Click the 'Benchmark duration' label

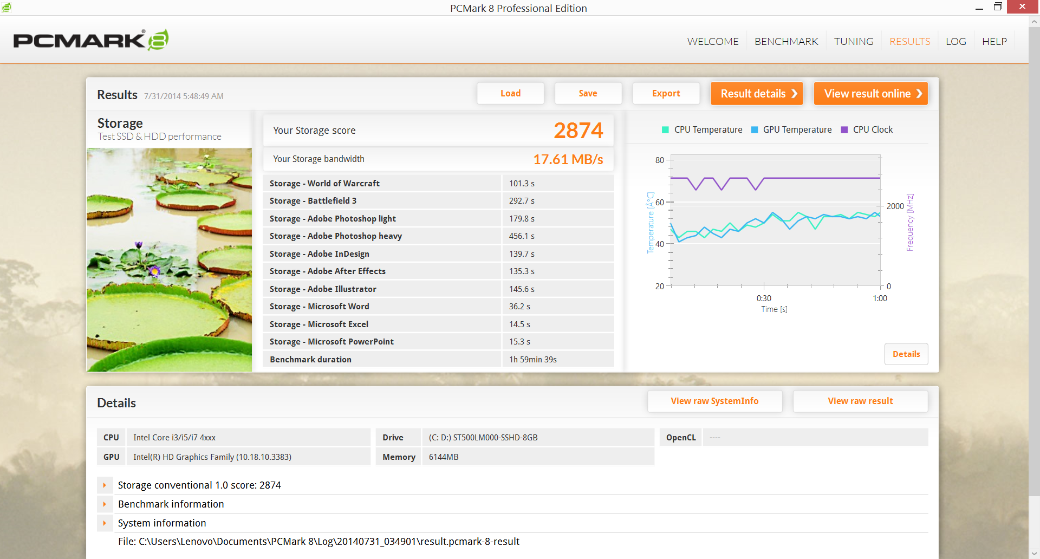(x=310, y=360)
